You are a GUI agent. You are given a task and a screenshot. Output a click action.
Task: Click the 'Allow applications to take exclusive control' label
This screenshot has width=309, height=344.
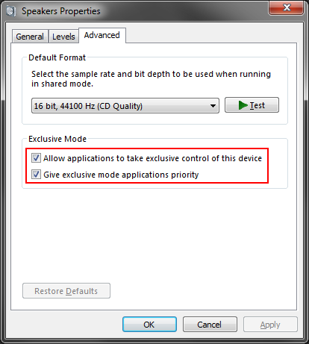(x=152, y=158)
